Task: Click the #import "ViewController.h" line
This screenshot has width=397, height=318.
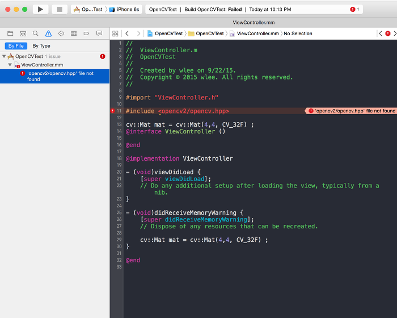Action: tap(172, 97)
